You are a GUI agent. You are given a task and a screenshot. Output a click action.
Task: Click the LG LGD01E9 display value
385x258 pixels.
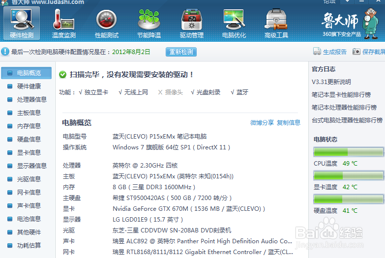(148, 220)
